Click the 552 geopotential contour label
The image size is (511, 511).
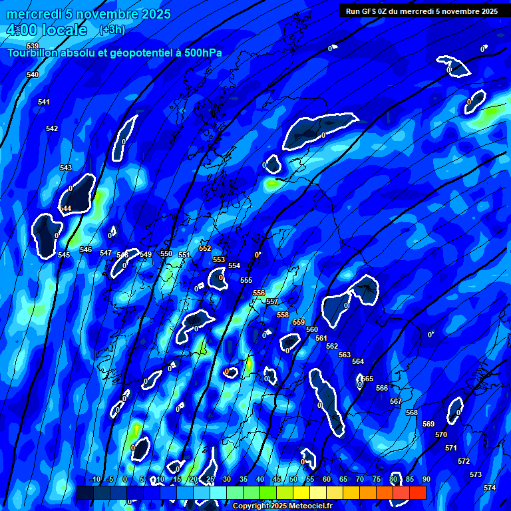pos(205,248)
